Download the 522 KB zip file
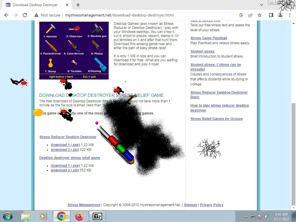296x222 pixels. point(65,150)
